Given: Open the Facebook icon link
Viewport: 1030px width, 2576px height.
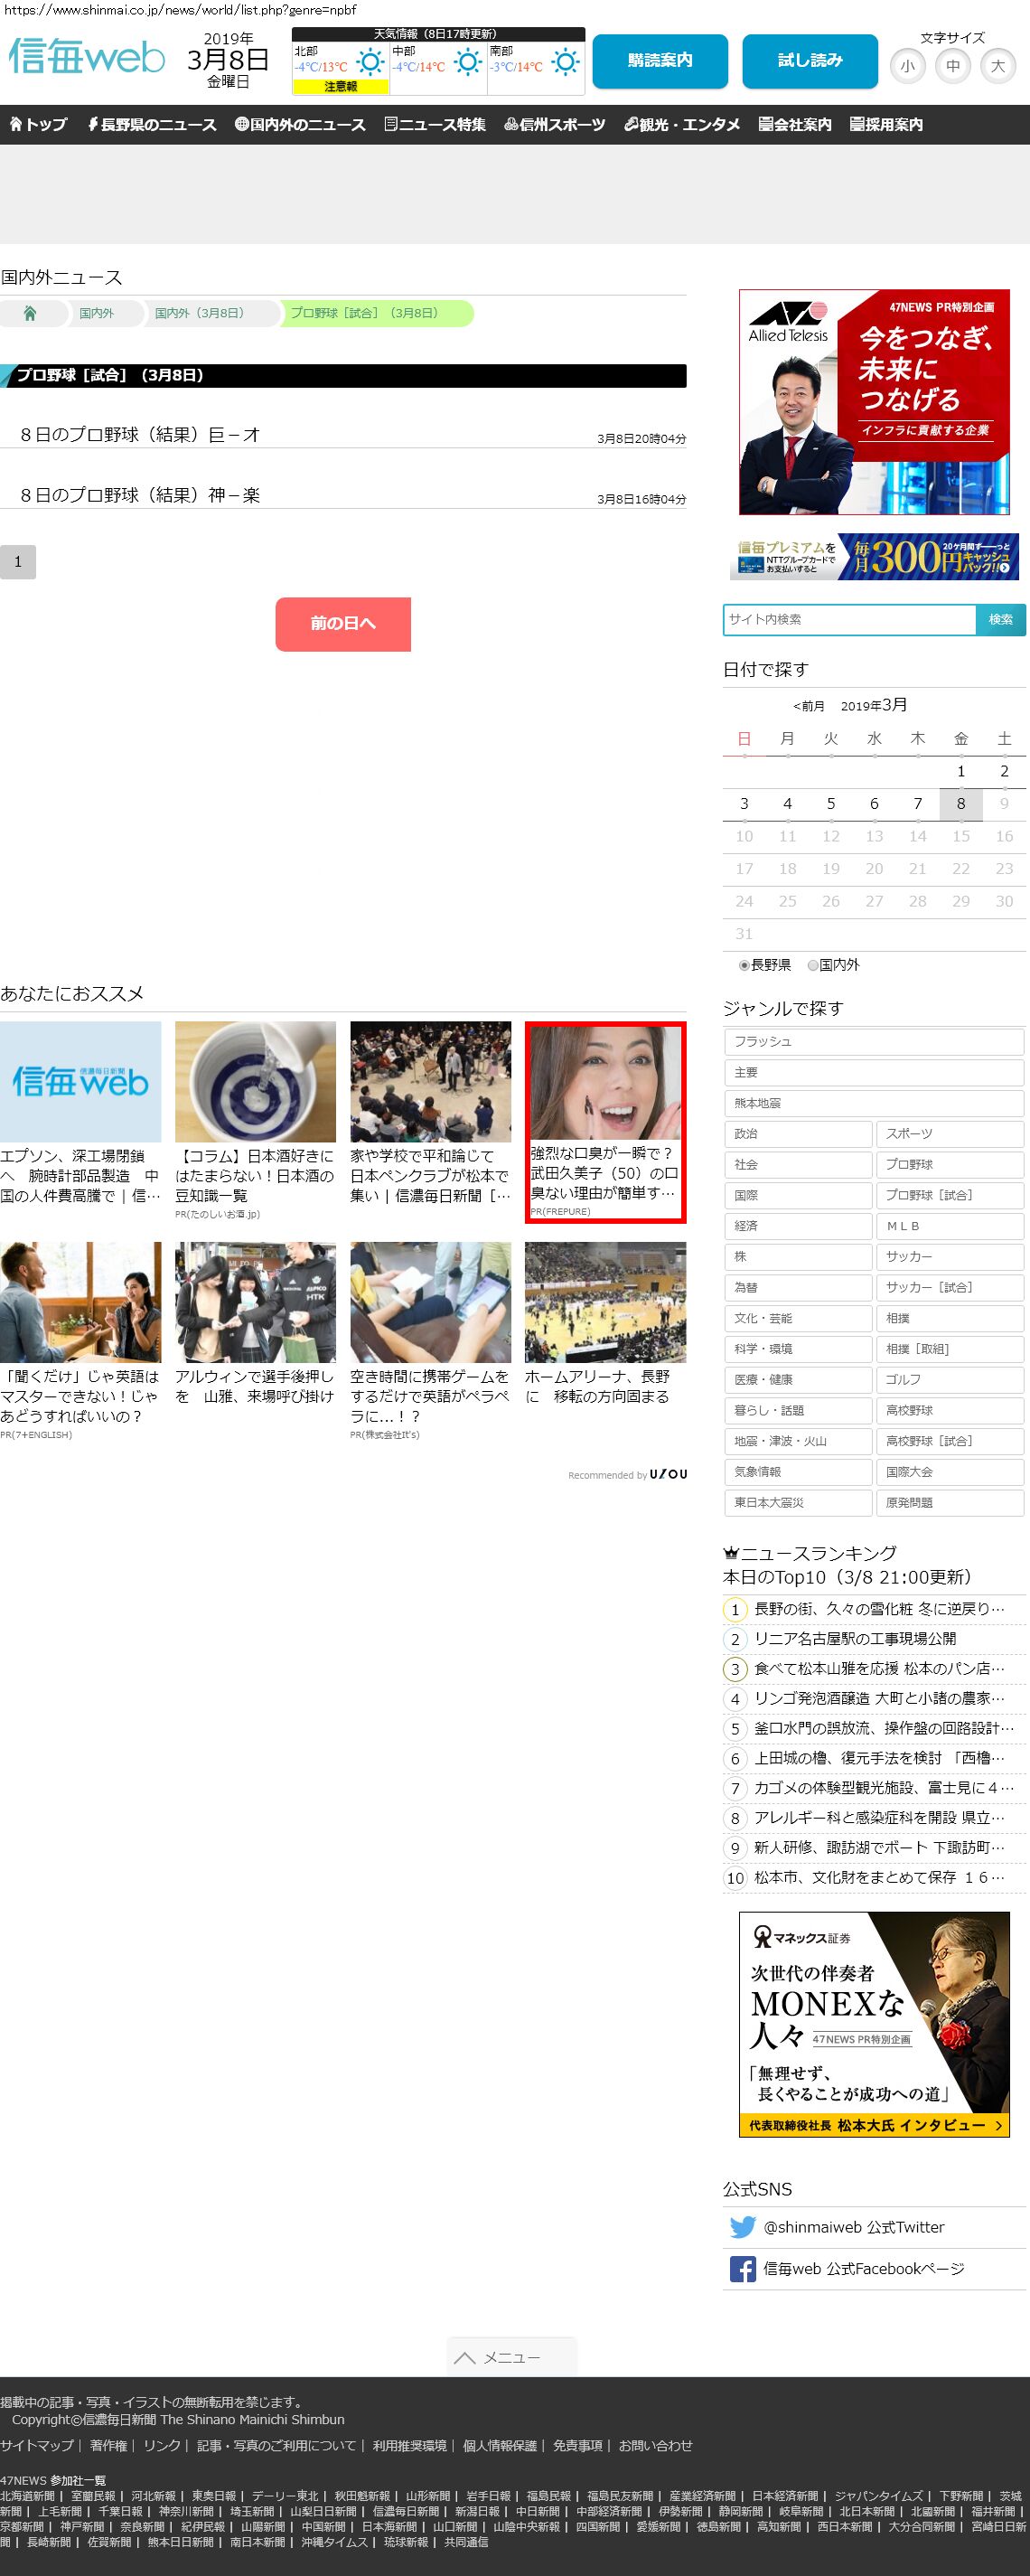Looking at the screenshot, I should [743, 2269].
